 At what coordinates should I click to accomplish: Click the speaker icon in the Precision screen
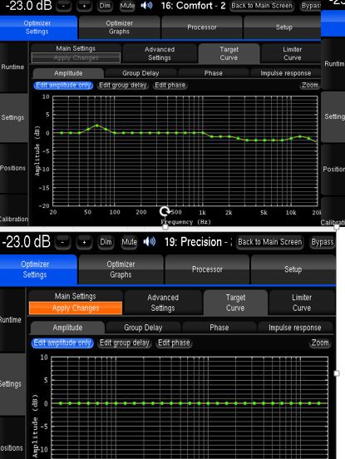pyautogui.click(x=150, y=242)
